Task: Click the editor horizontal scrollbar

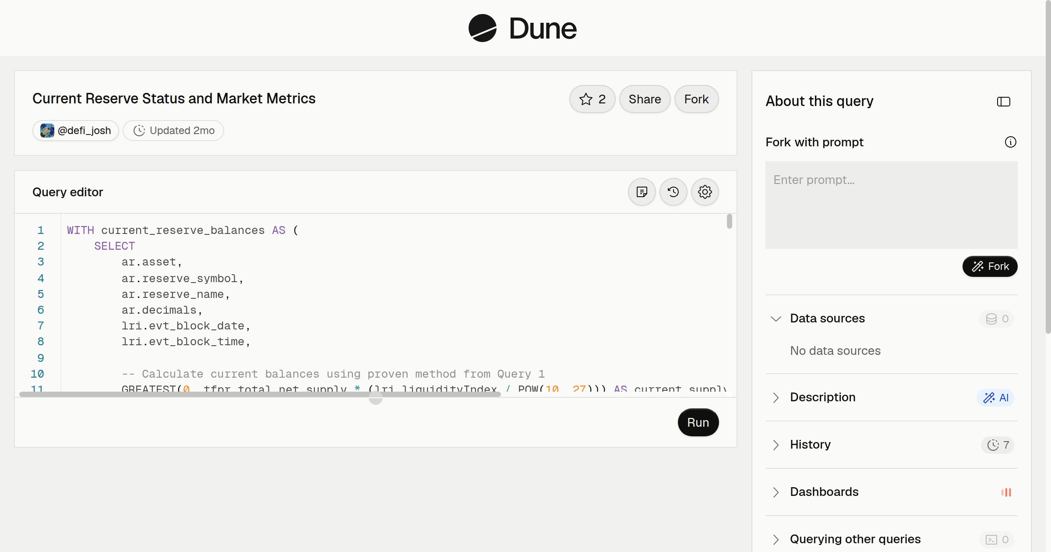Action: [x=260, y=394]
